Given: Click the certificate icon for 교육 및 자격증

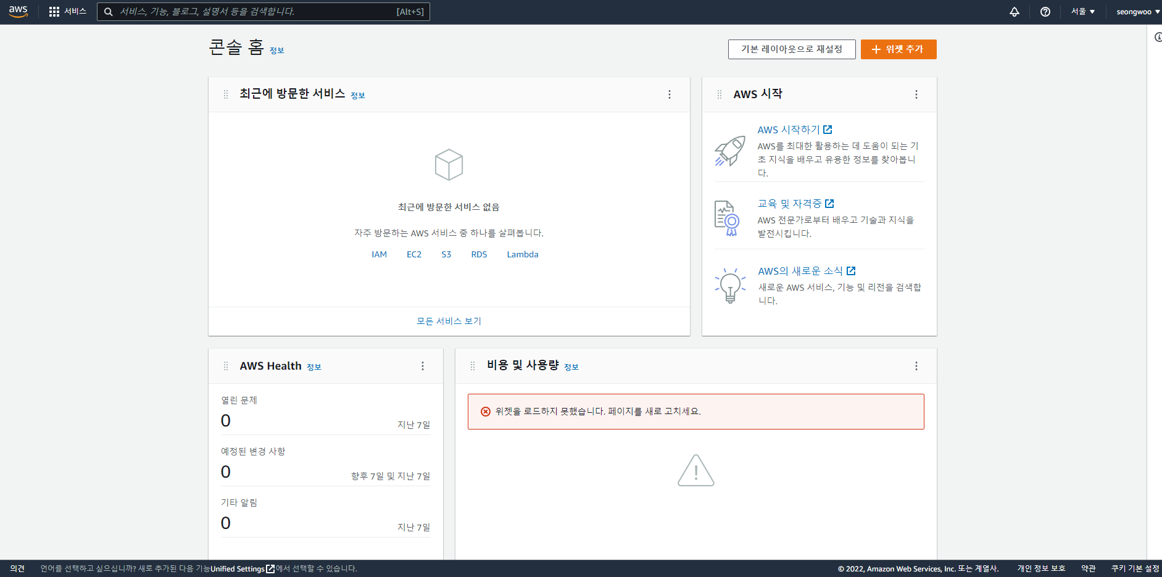Looking at the screenshot, I should click(x=728, y=218).
